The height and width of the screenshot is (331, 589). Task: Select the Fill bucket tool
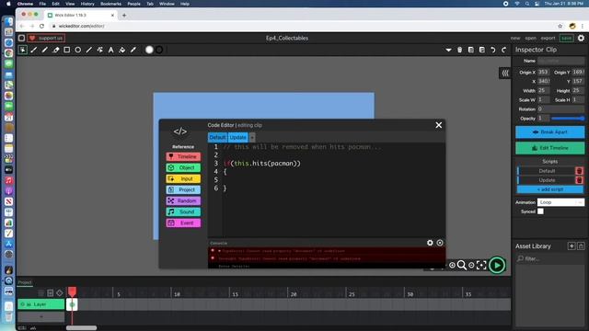[122, 50]
